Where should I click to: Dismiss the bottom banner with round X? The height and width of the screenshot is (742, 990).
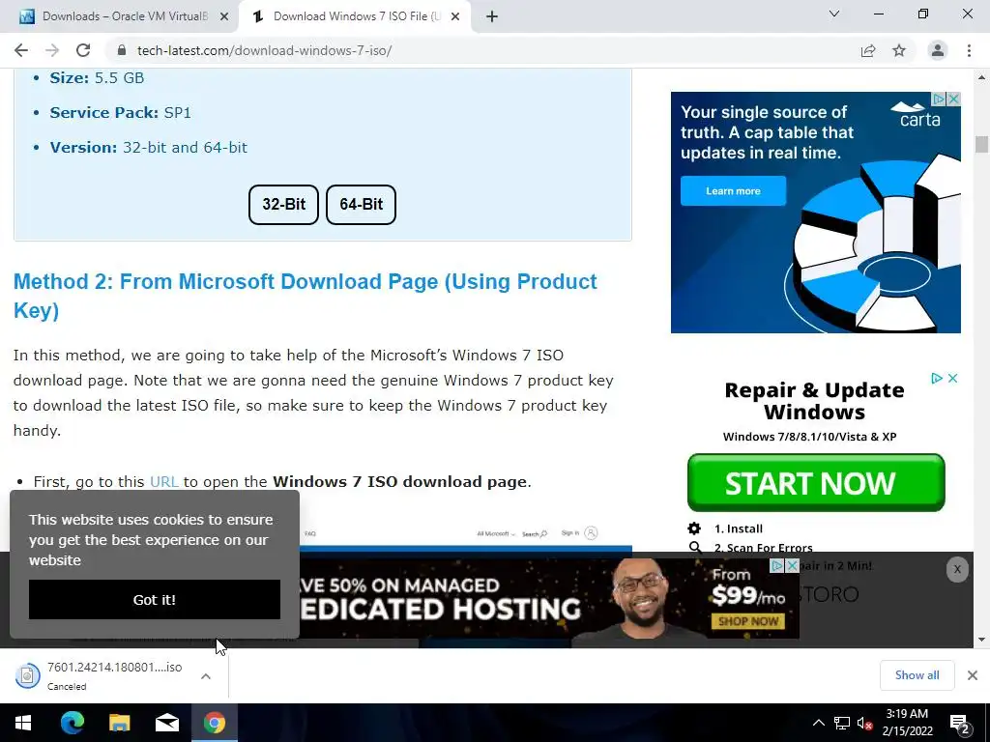(957, 570)
